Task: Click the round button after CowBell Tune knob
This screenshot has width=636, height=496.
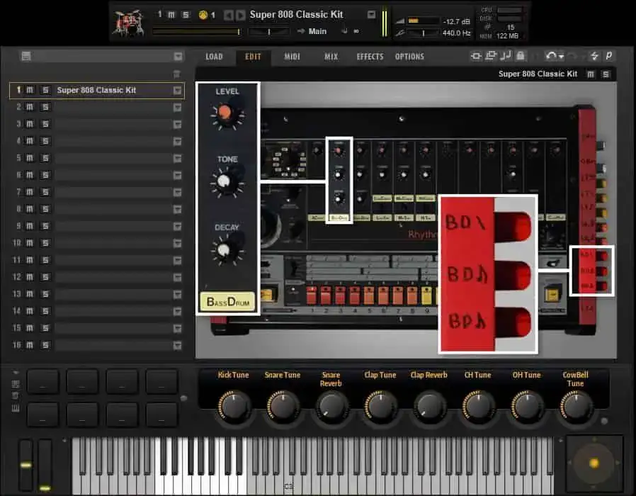Action: point(604,421)
